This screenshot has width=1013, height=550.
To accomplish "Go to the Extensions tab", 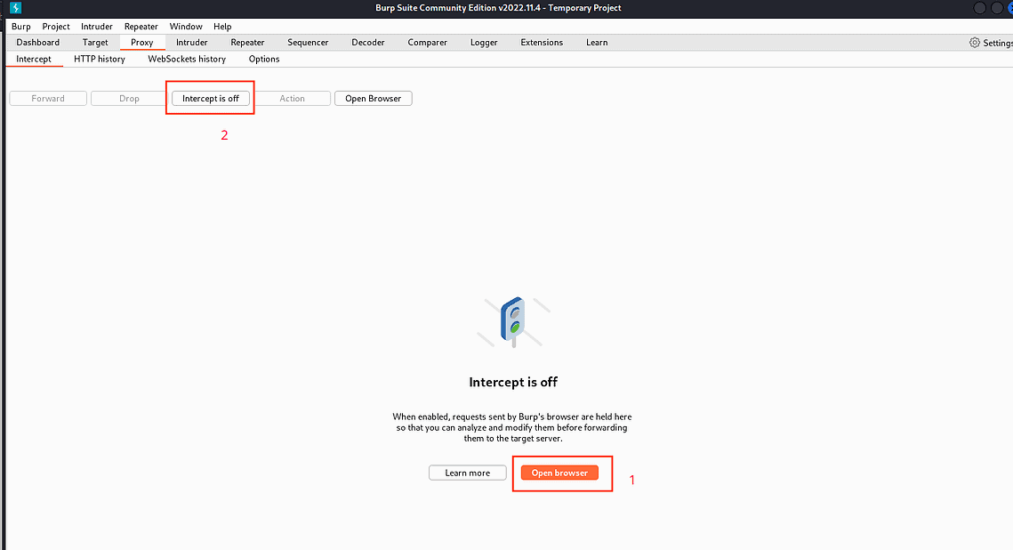I will [x=542, y=43].
